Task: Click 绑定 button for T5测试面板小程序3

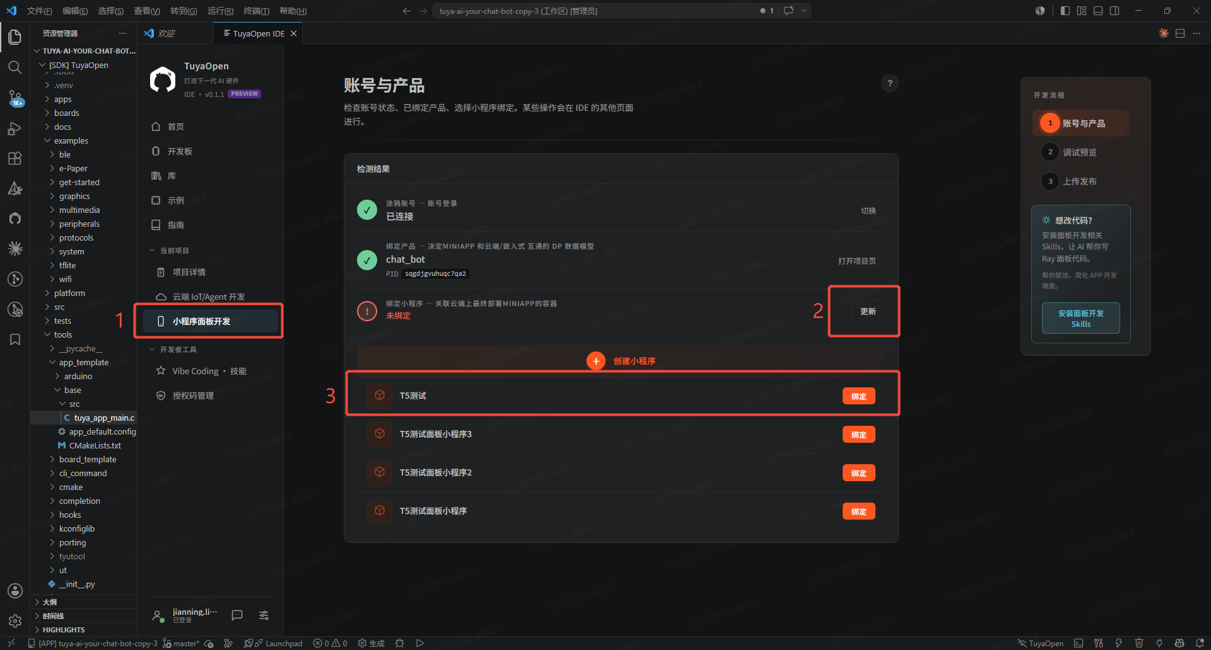Action: click(x=858, y=434)
